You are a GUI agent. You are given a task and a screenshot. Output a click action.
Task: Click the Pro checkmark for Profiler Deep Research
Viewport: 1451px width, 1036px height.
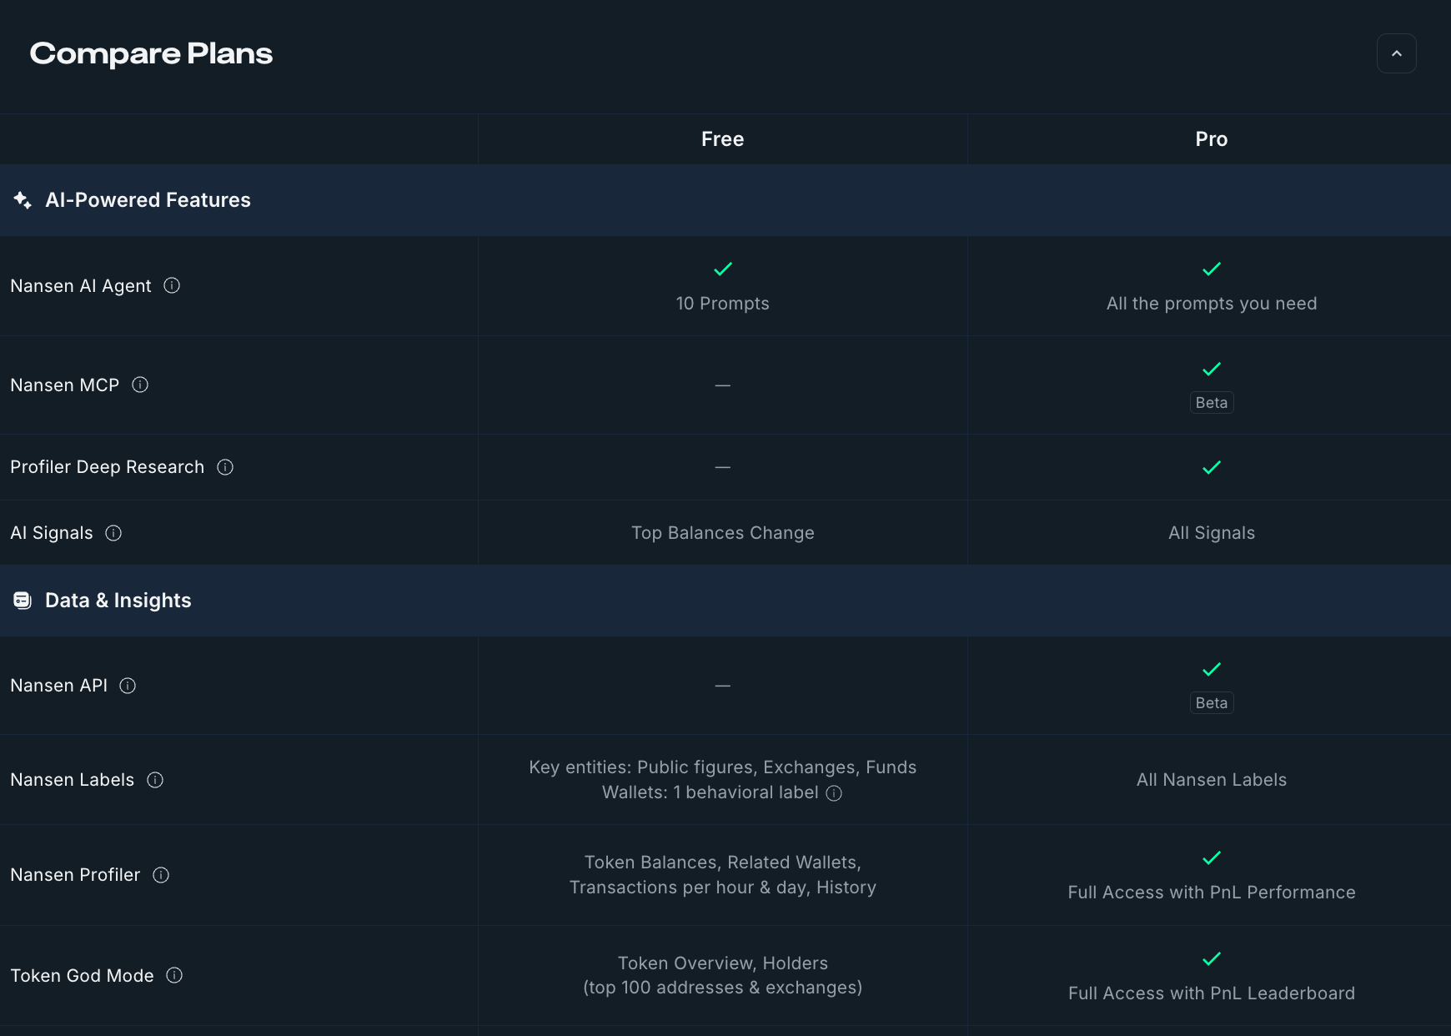tap(1211, 467)
